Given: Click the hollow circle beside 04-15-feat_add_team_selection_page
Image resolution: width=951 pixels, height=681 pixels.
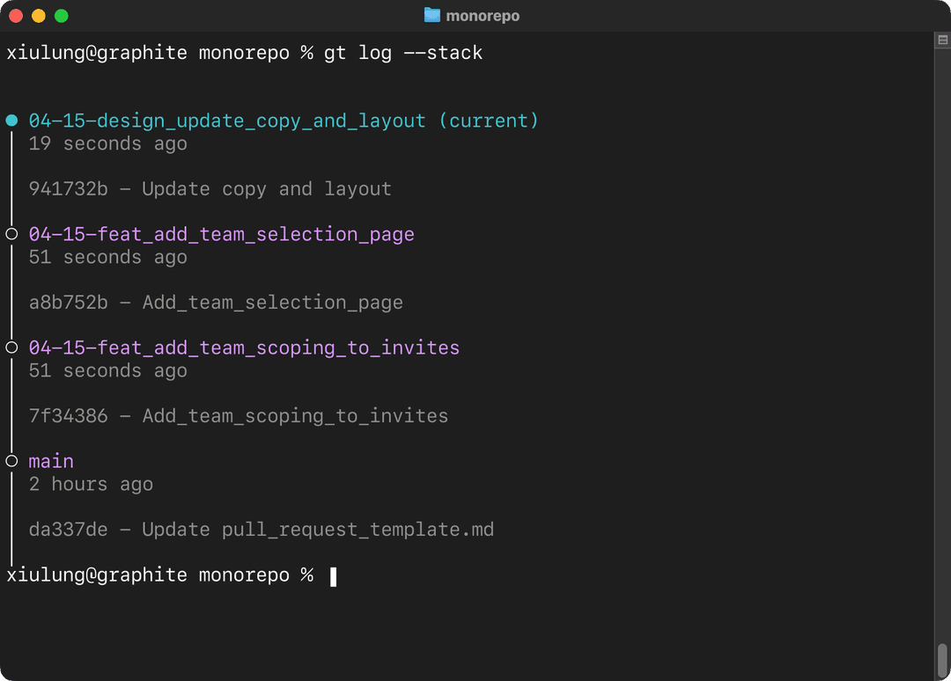Looking at the screenshot, I should point(11,234).
